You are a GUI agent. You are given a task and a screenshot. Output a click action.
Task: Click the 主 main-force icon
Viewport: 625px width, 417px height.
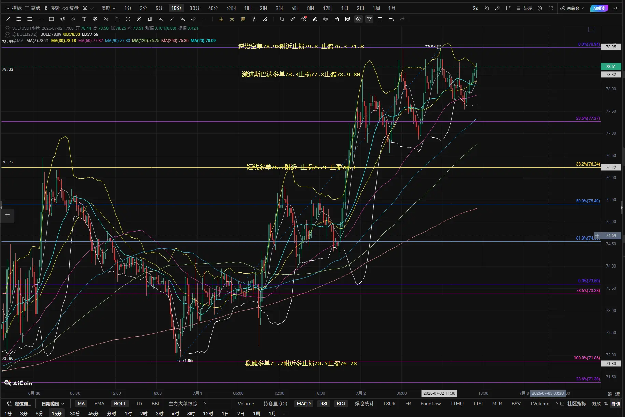(x=221, y=19)
